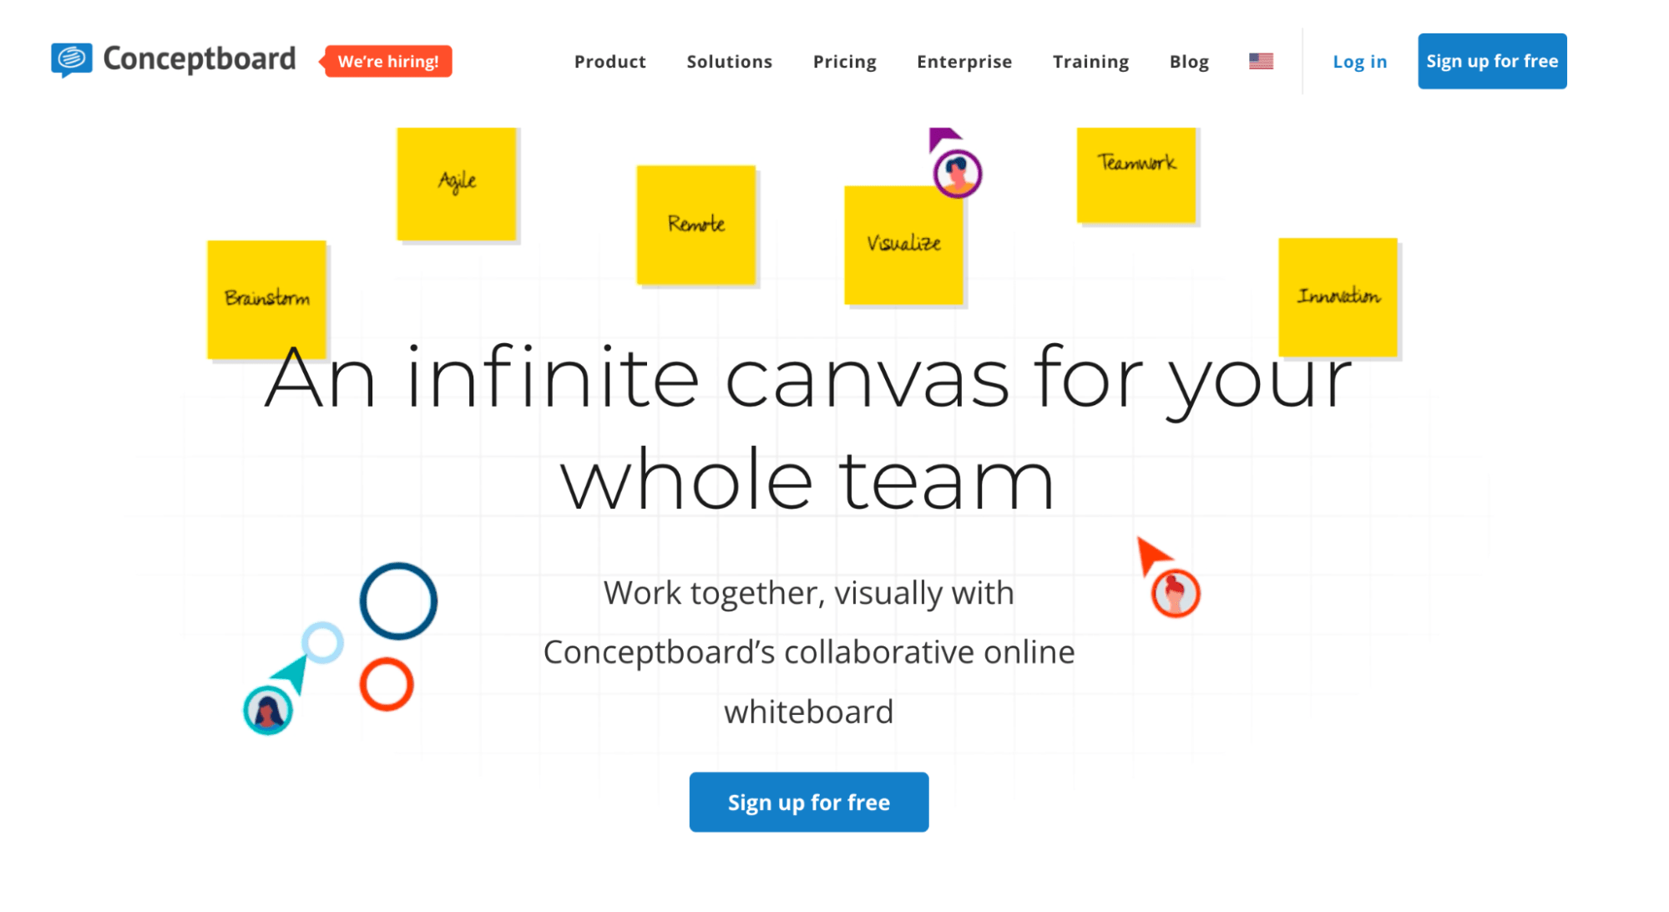Click the Training menu item
Image resolution: width=1669 pixels, height=912 pixels.
pos(1090,62)
